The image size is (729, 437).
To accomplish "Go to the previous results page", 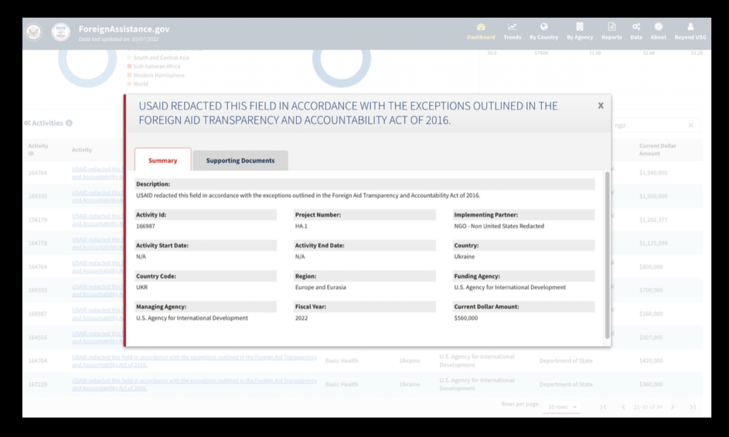I will (x=624, y=407).
